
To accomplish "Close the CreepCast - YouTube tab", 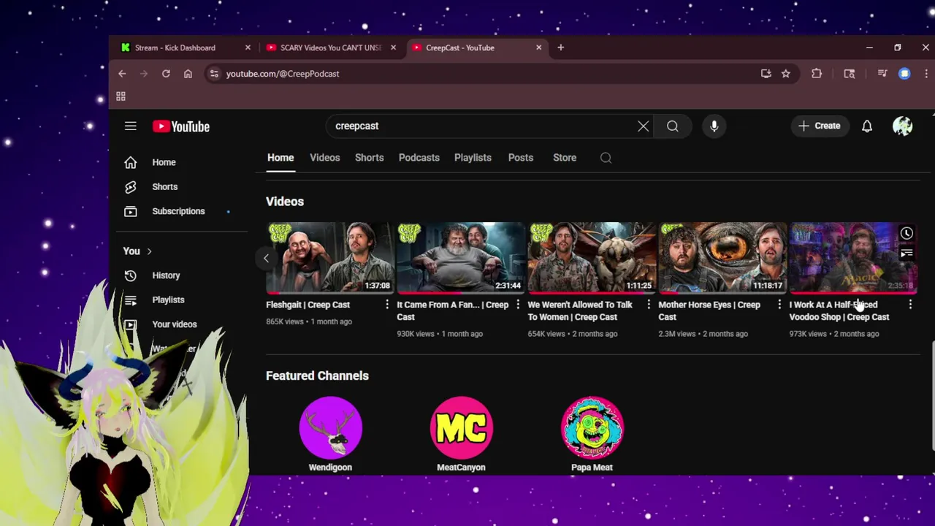I will pyautogui.click(x=539, y=47).
